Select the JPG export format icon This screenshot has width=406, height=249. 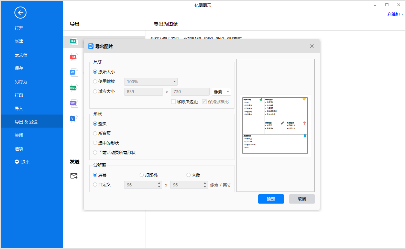[x=74, y=42]
